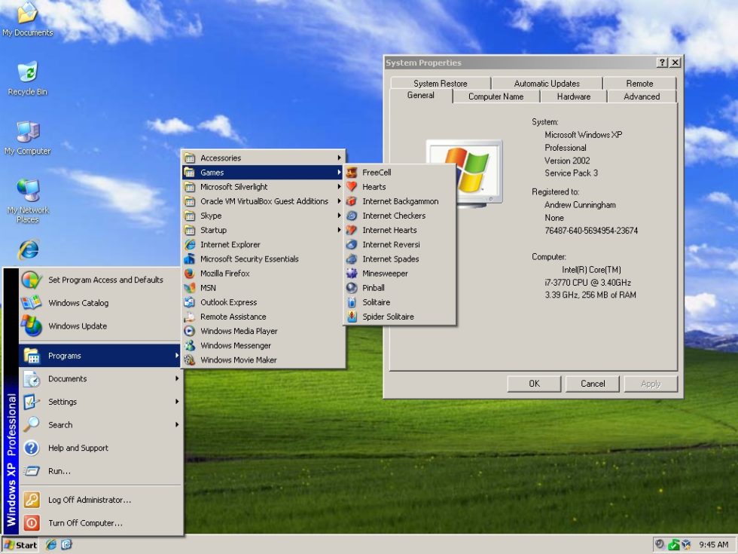Switch to the Hardware tab
The image size is (738, 554).
pyautogui.click(x=573, y=96)
